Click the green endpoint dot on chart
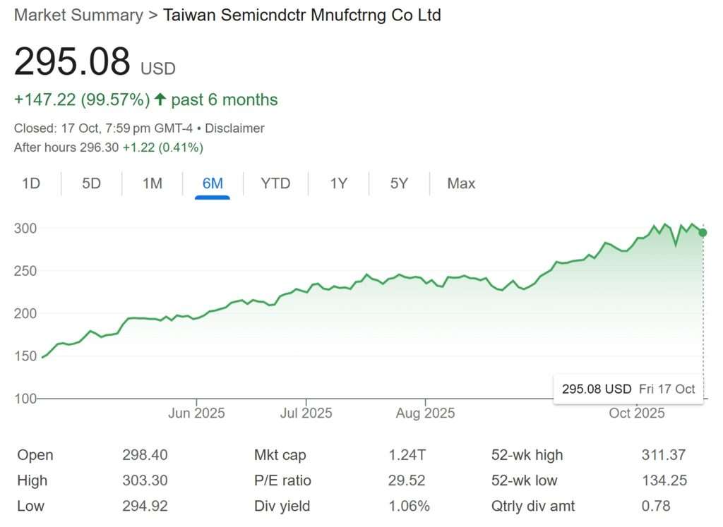 pyautogui.click(x=703, y=233)
